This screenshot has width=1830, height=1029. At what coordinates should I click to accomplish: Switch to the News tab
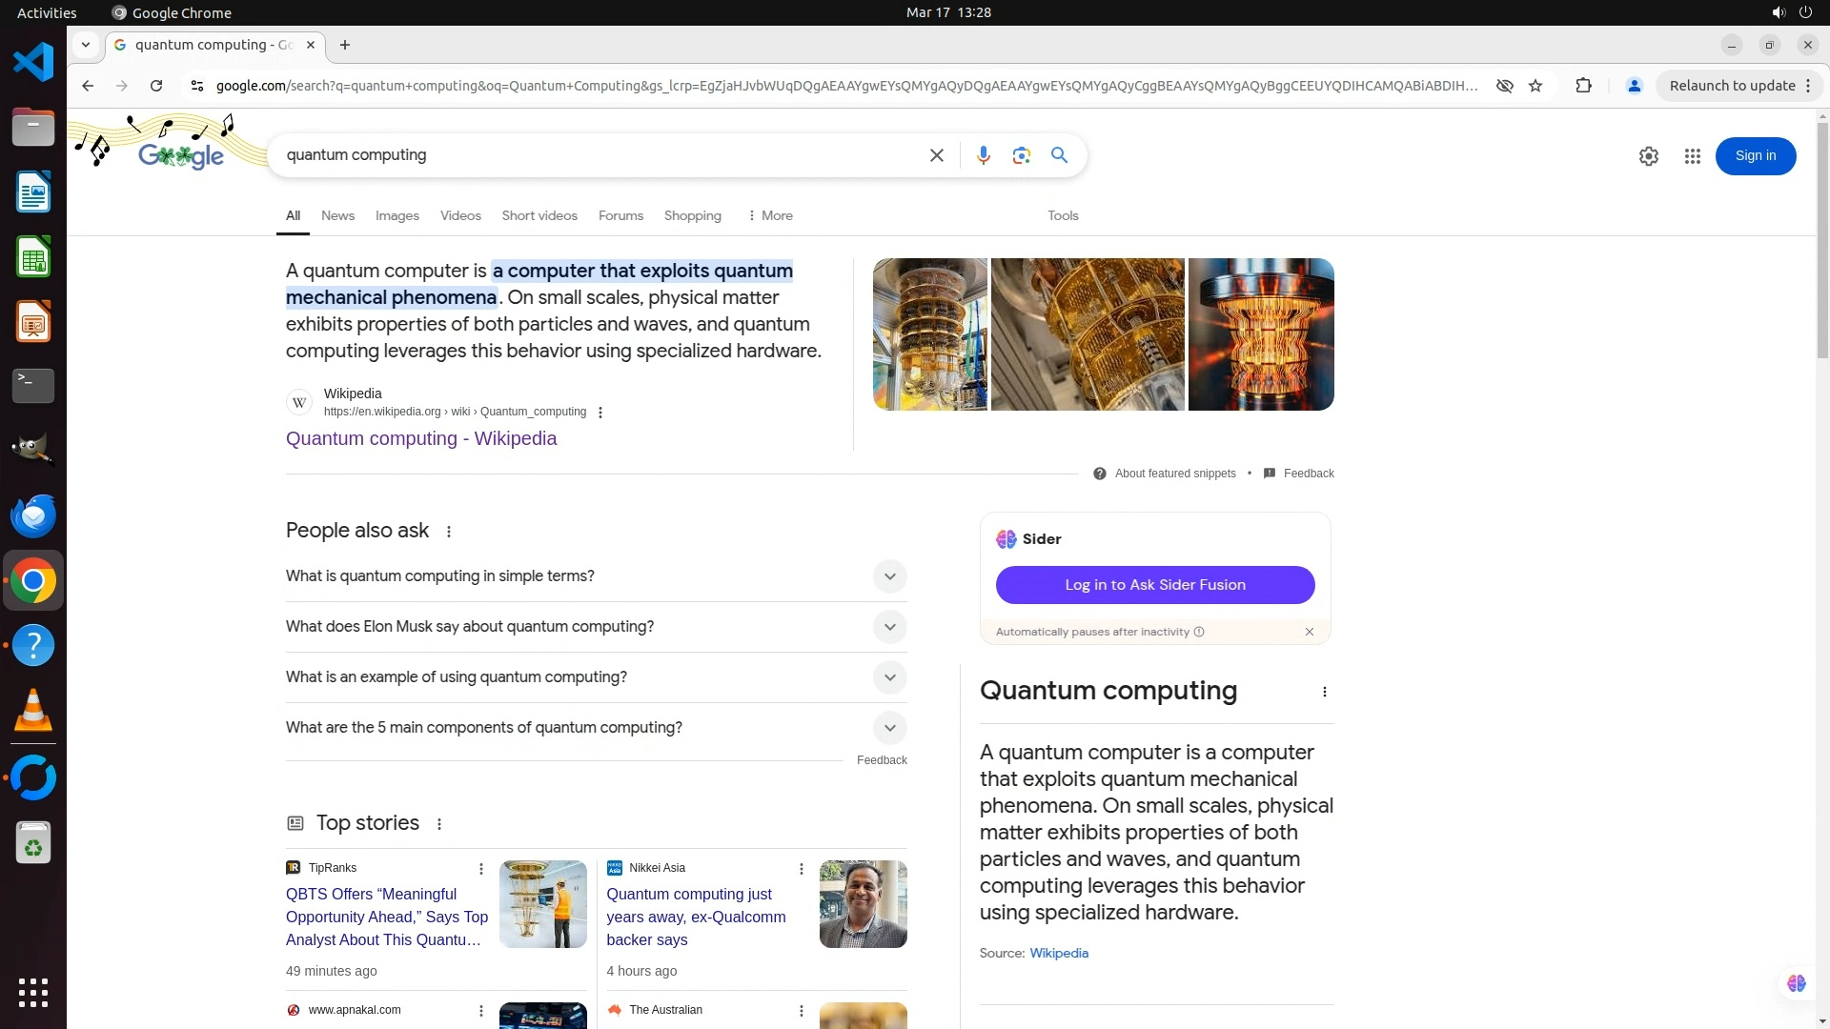coord(337,216)
